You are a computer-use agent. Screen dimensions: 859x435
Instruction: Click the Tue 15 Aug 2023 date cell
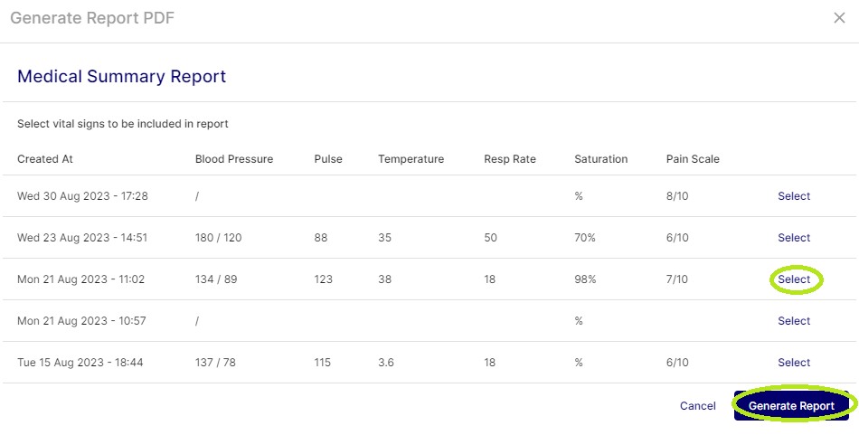click(80, 363)
